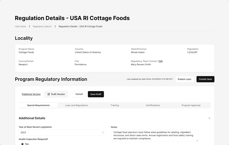Cancel the draft edit

click(x=79, y=94)
